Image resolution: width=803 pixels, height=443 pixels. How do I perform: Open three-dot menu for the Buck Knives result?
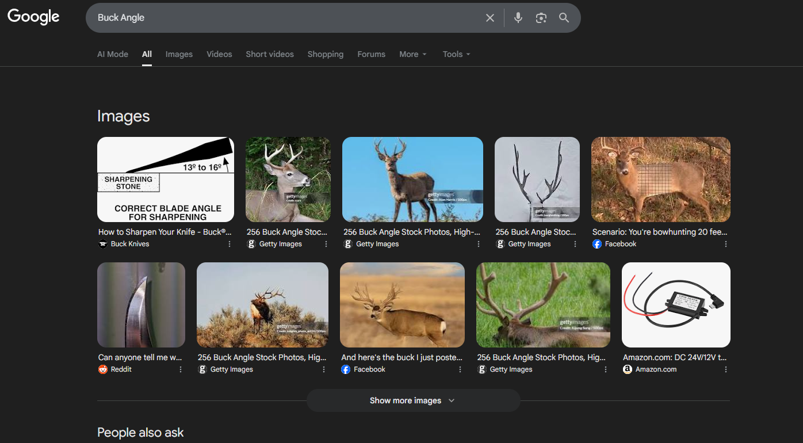click(230, 244)
